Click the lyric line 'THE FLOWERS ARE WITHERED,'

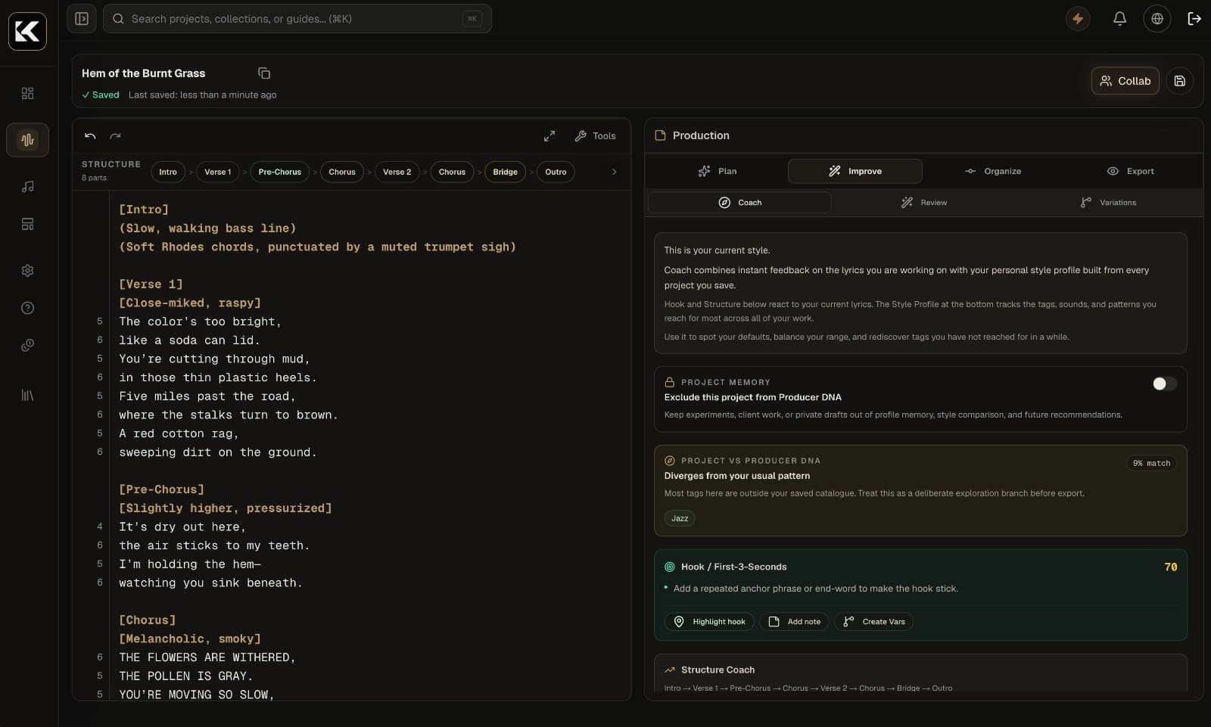[x=207, y=657]
